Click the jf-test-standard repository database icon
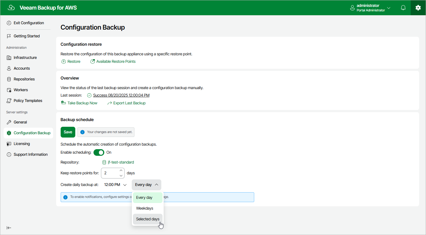The width and height of the screenshot is (426, 235). pyautogui.click(x=104, y=162)
